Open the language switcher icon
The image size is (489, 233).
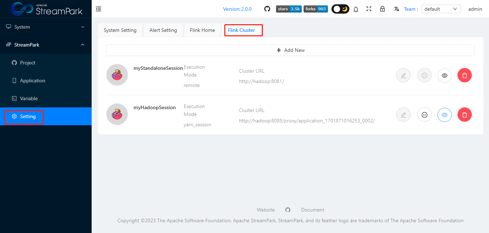pyautogui.click(x=396, y=9)
